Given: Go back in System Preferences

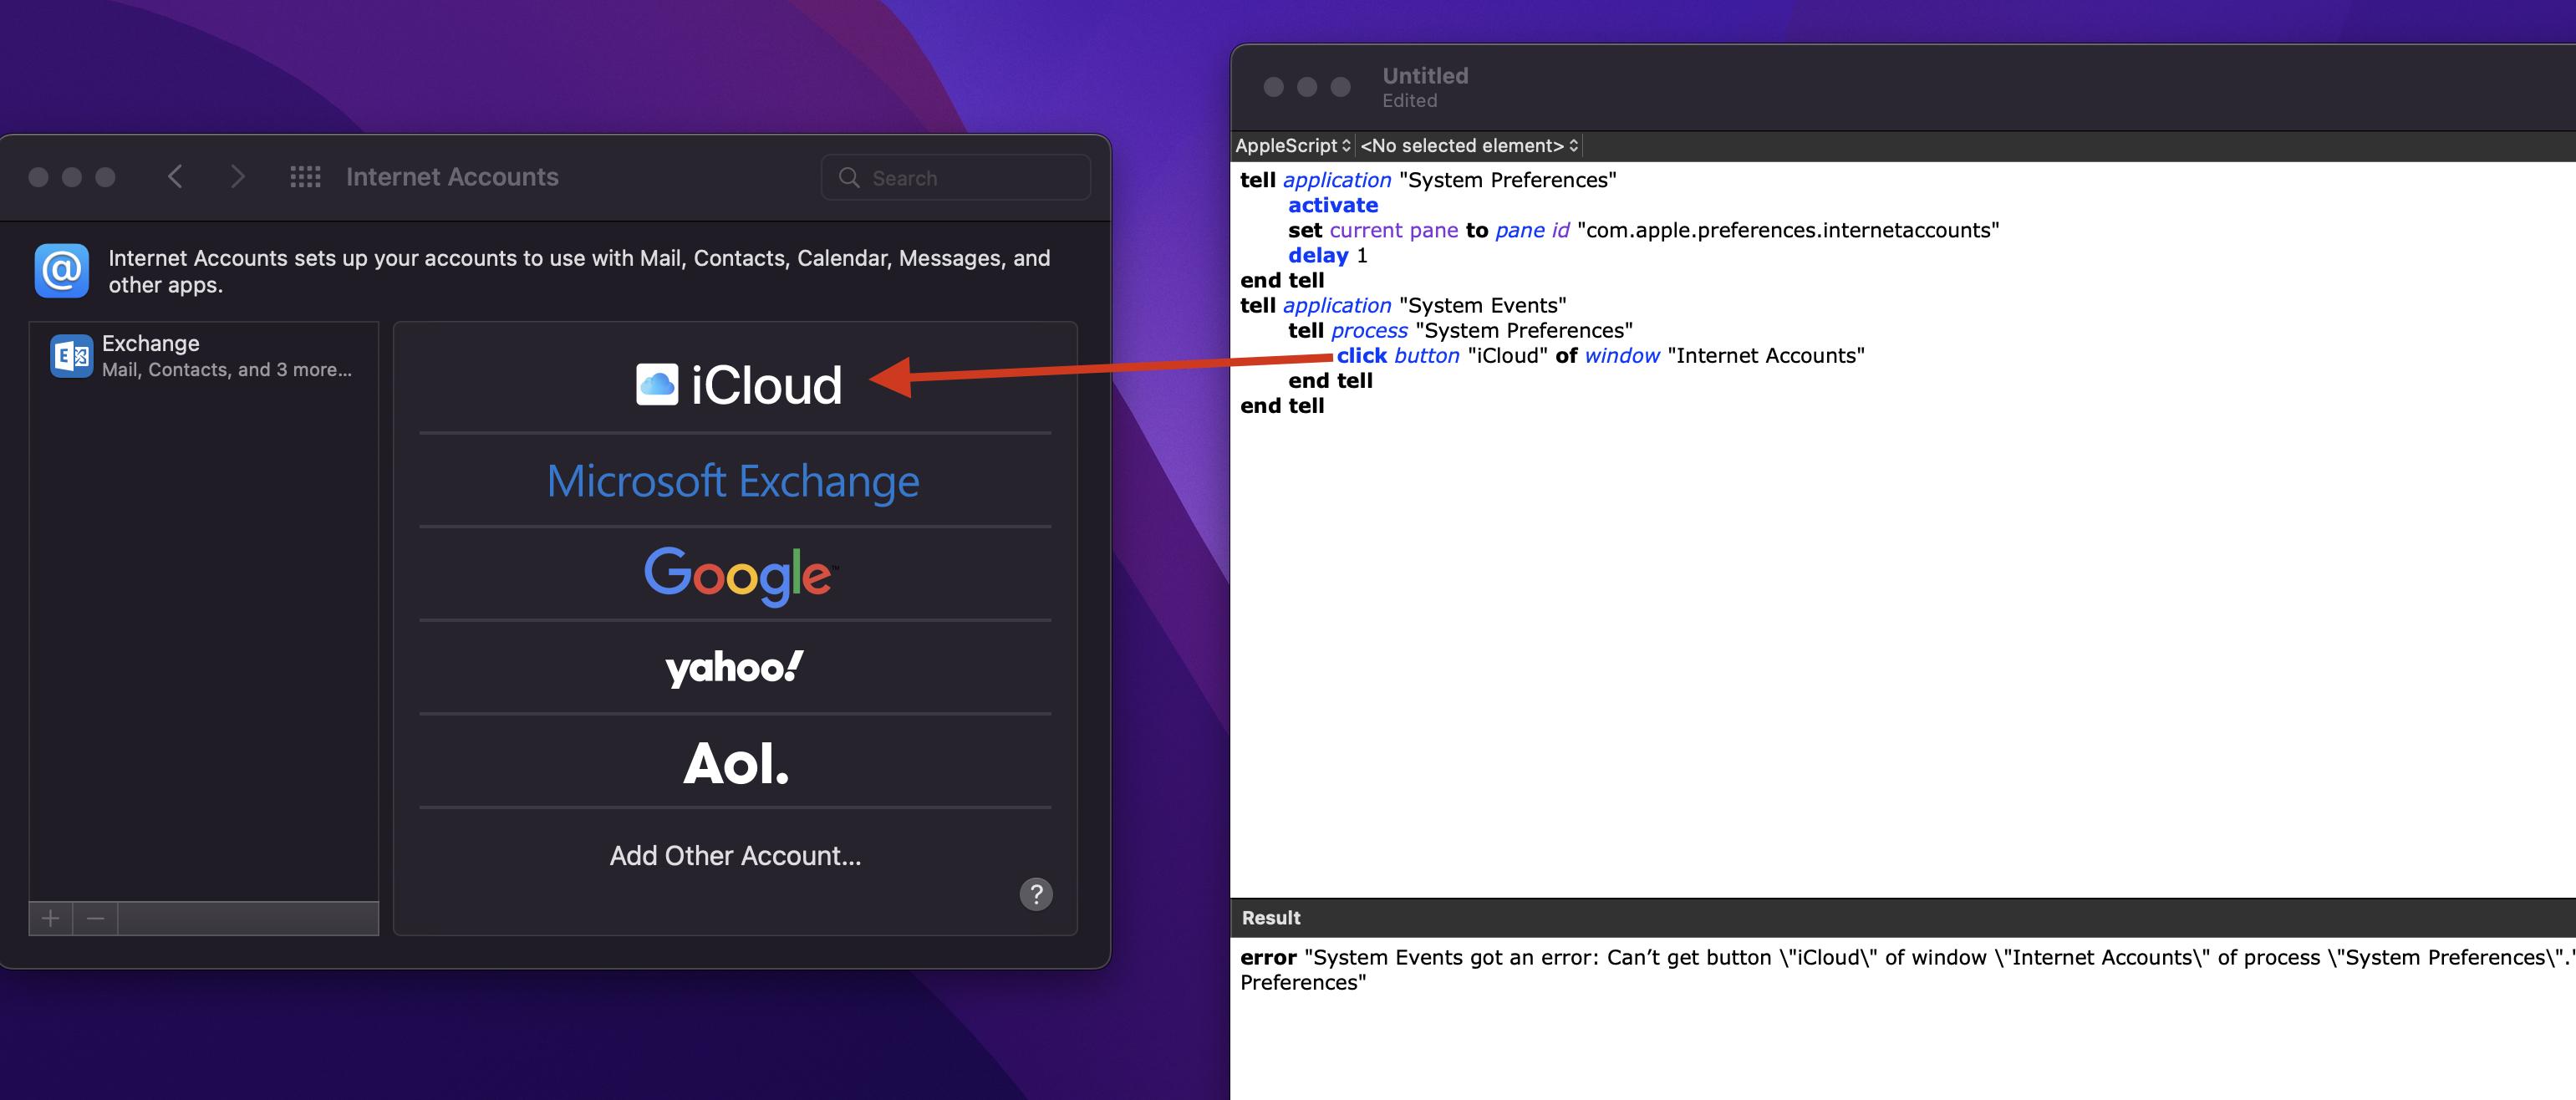Looking at the screenshot, I should pyautogui.click(x=175, y=177).
